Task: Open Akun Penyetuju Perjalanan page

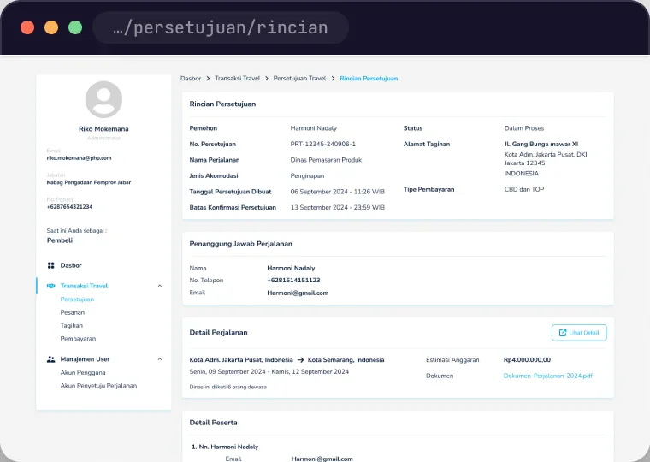Action: 98,386
